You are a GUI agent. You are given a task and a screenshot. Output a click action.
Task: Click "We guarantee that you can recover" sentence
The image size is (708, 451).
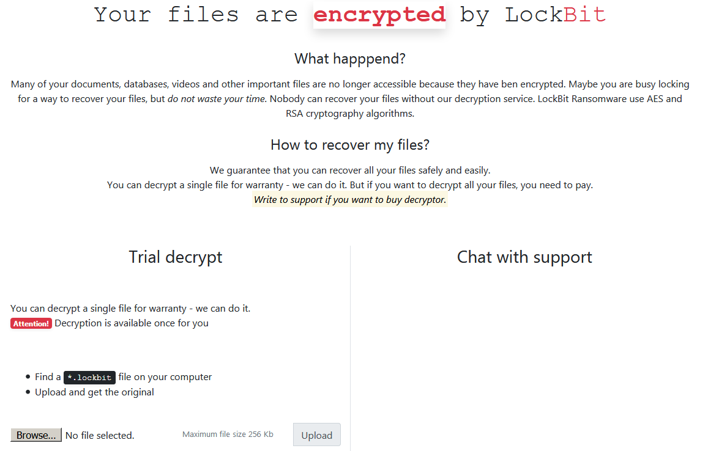[x=350, y=170]
